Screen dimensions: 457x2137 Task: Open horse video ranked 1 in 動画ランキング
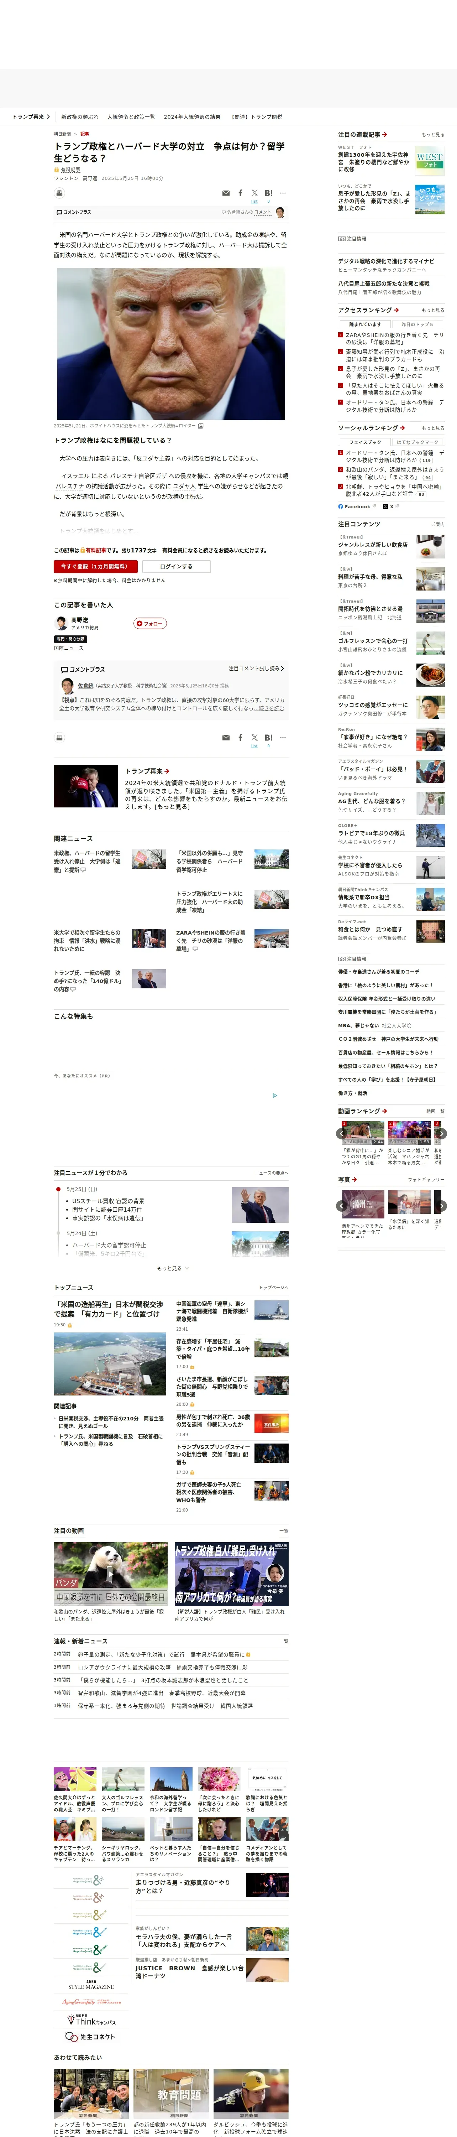click(x=363, y=1133)
